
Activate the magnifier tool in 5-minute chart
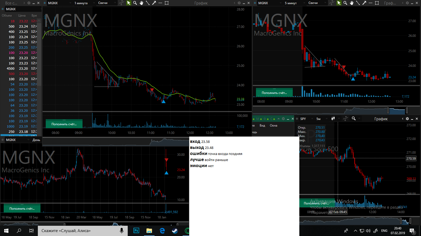pos(345,3)
